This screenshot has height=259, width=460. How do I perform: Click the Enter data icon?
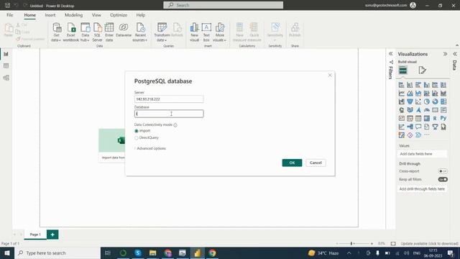109,32
